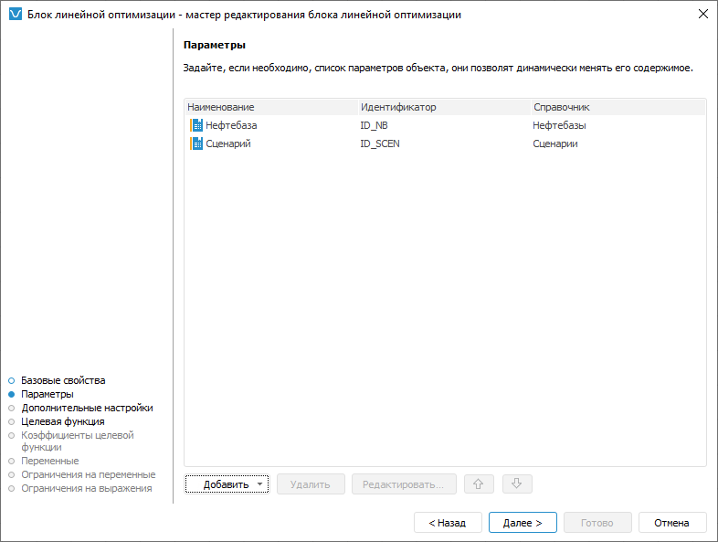Sort by Идентификатор column header
Image resolution: width=718 pixels, height=542 pixels.
(444, 107)
